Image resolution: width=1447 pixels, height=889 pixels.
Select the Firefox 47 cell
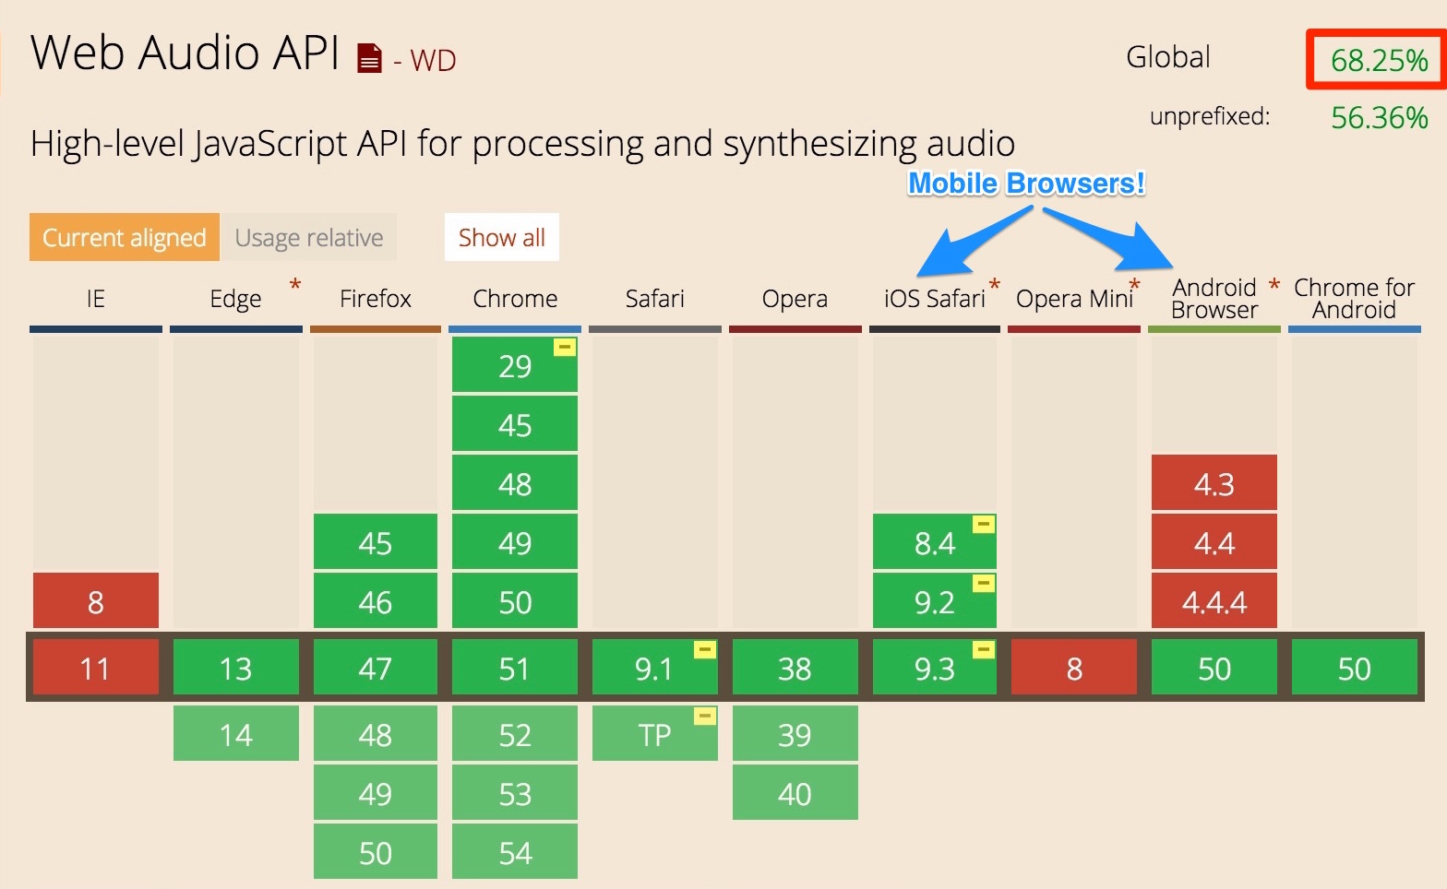[376, 667]
